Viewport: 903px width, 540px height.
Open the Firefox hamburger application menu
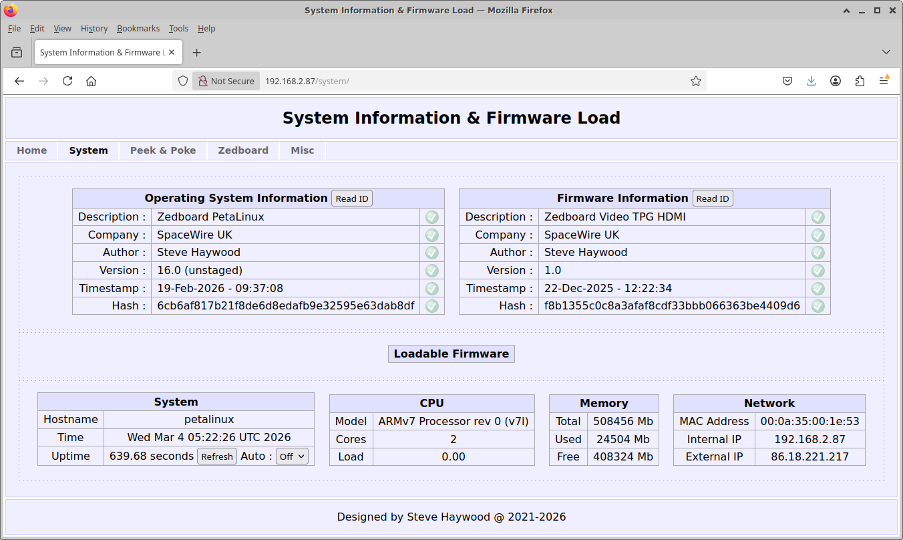click(884, 81)
